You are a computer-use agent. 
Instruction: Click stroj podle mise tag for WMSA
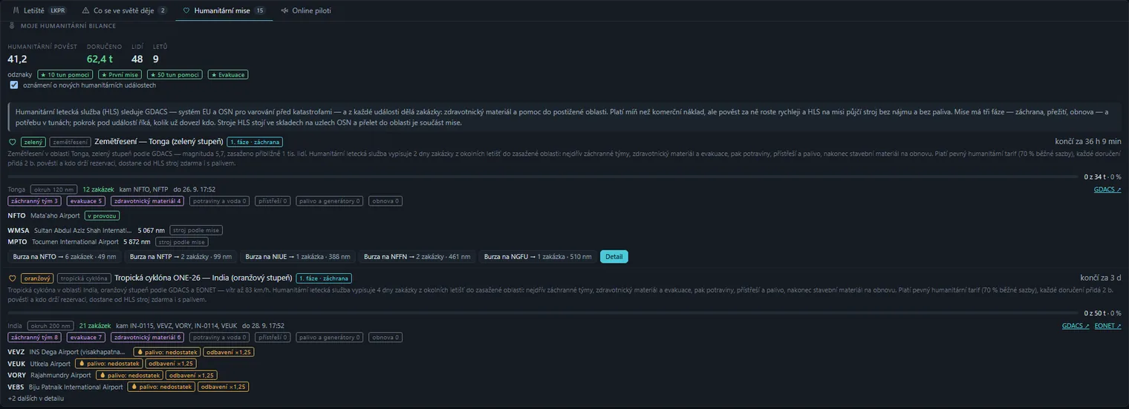tap(196, 230)
